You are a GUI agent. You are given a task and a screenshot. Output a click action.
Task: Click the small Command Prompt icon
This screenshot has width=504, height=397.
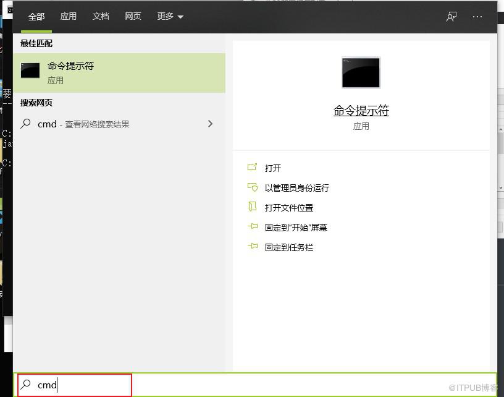(30, 70)
